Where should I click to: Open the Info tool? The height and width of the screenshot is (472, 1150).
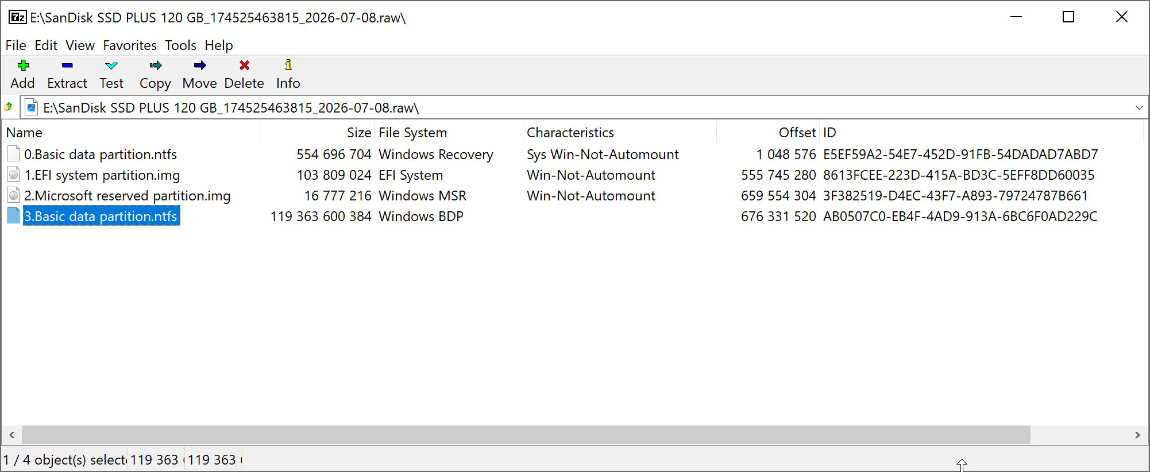(x=288, y=65)
